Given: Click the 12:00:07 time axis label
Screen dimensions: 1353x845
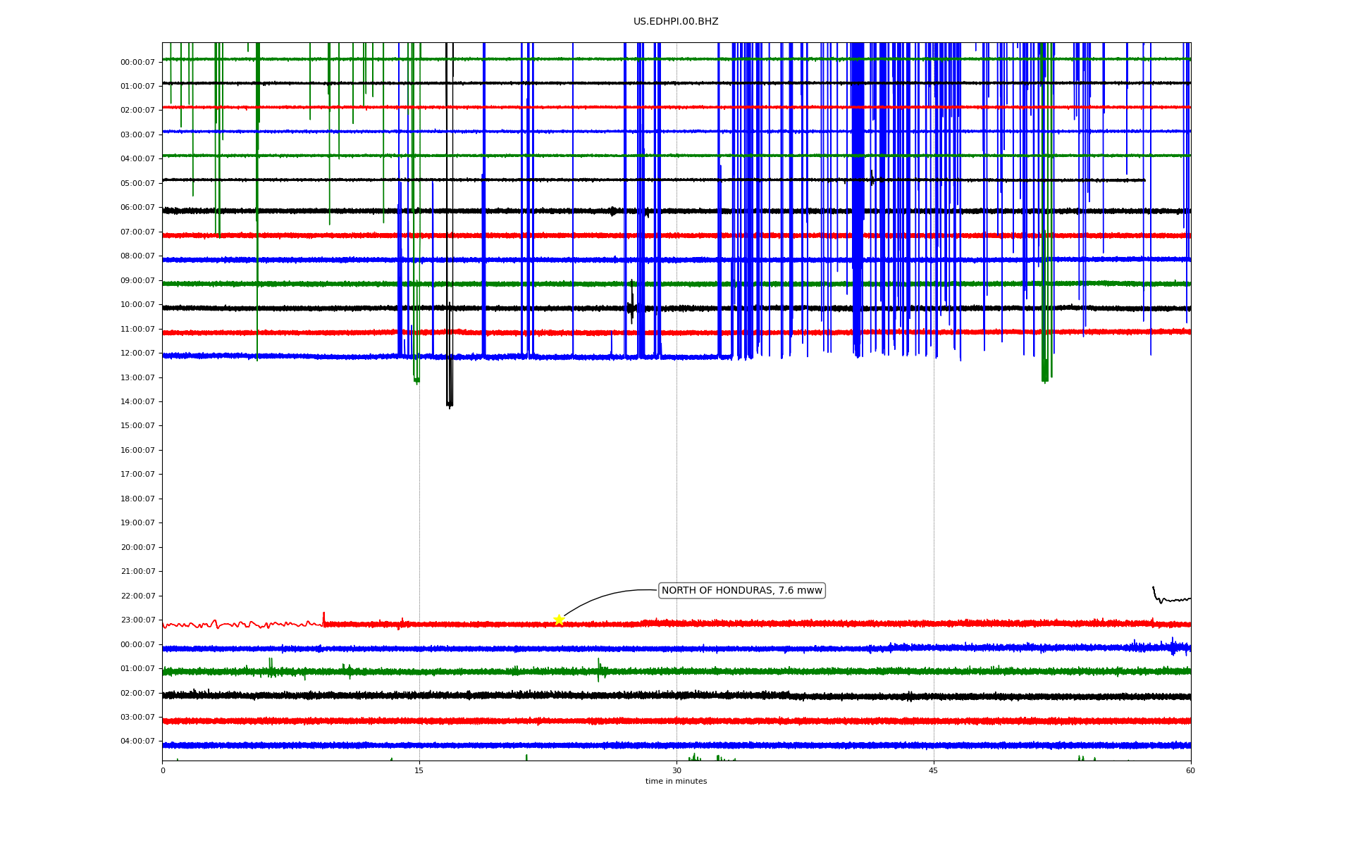Looking at the screenshot, I should click(x=137, y=353).
